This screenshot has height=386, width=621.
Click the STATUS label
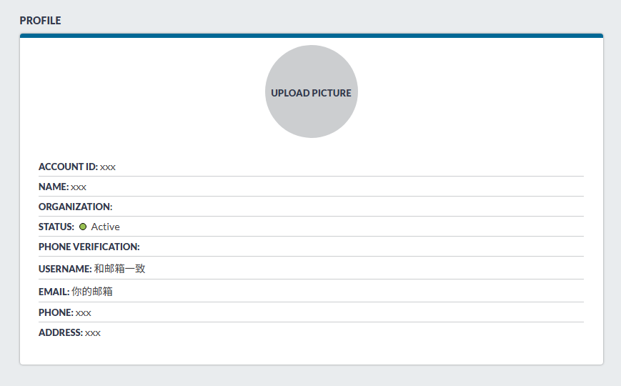point(56,227)
